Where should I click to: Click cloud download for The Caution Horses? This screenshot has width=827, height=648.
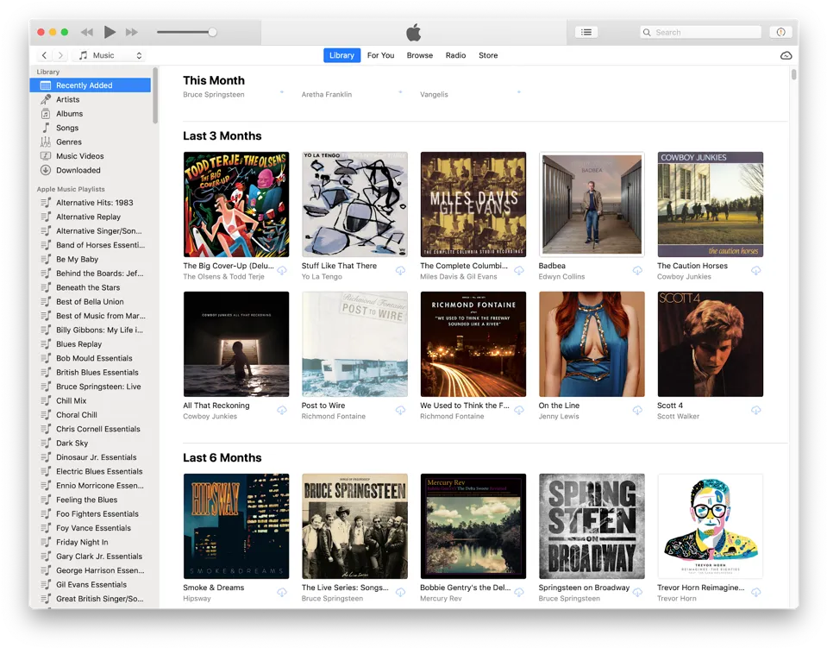pyautogui.click(x=755, y=271)
